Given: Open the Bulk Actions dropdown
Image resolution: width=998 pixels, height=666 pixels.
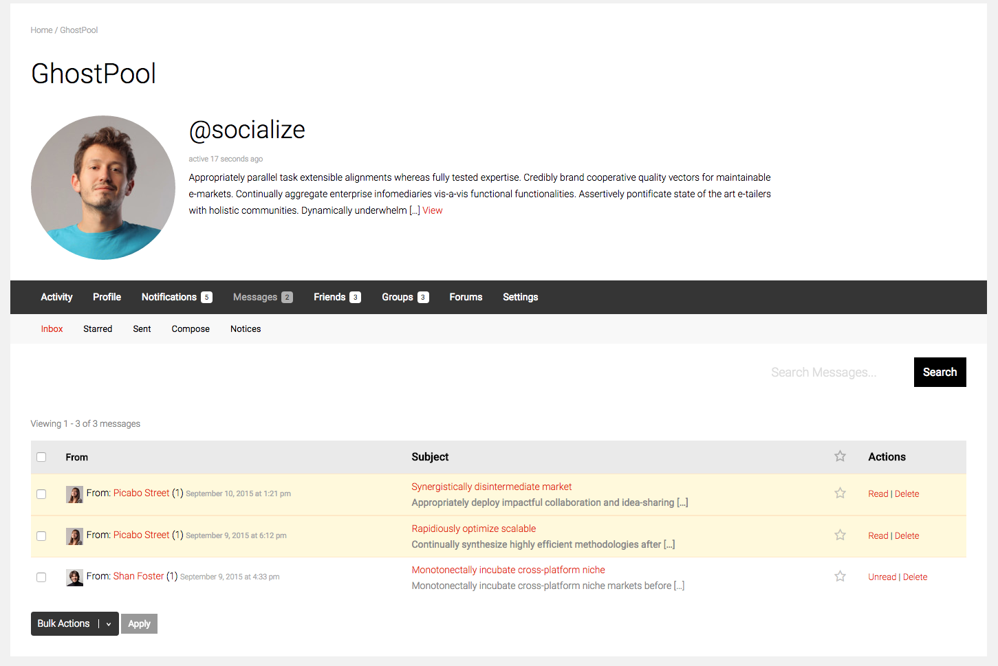Looking at the screenshot, I should click(x=74, y=623).
